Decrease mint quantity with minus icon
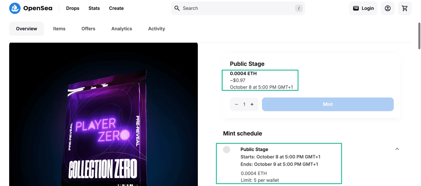Screen dimensions: 421x186 (x=237, y=104)
